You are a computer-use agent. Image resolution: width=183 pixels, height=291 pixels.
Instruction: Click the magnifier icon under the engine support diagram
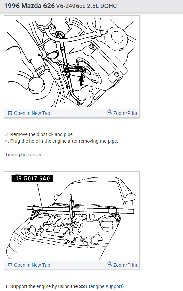110,264
